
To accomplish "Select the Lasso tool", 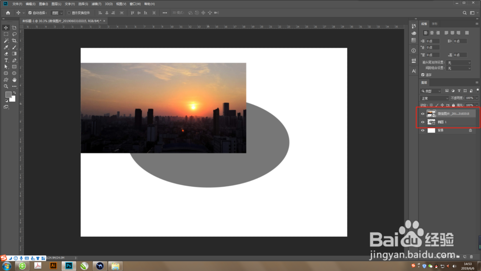I will pyautogui.click(x=14, y=34).
